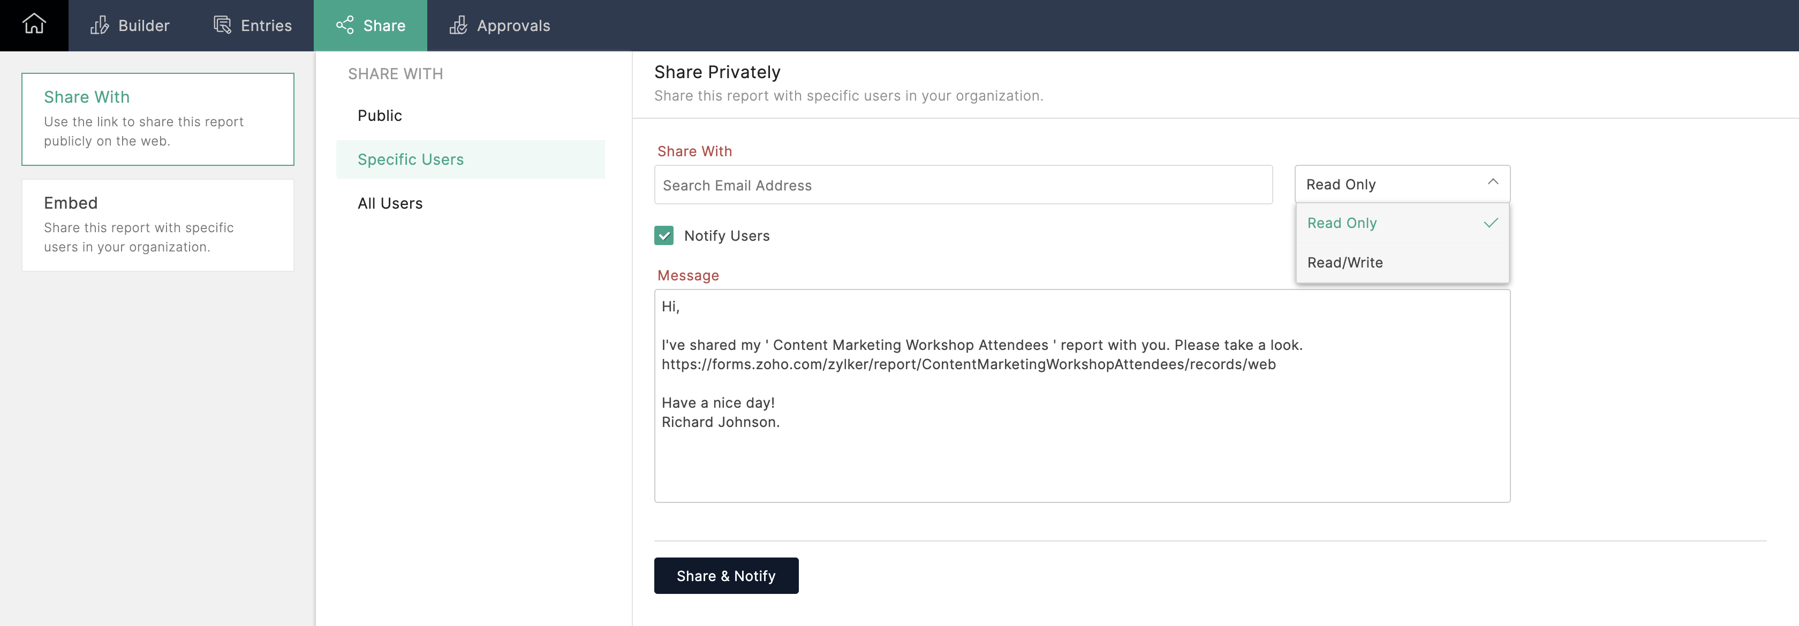
Task: Select the All Users option
Action: click(x=390, y=204)
